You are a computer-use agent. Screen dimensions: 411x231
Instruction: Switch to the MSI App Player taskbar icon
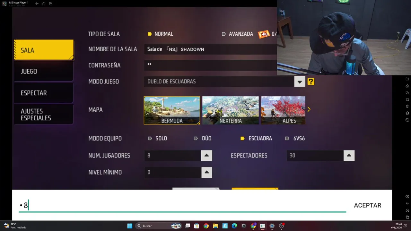pyautogui.click(x=263, y=226)
